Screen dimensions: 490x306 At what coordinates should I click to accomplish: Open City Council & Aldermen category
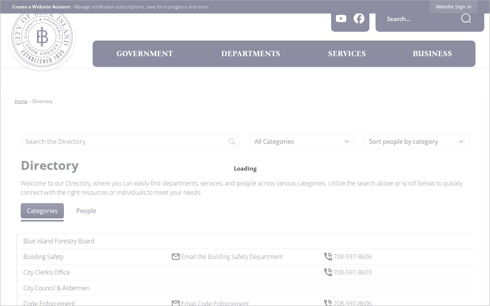[x=56, y=288]
